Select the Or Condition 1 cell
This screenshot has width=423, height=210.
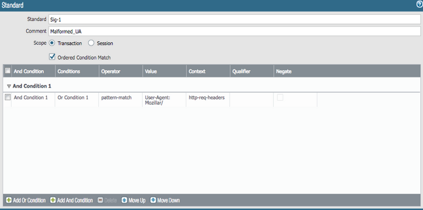point(77,100)
